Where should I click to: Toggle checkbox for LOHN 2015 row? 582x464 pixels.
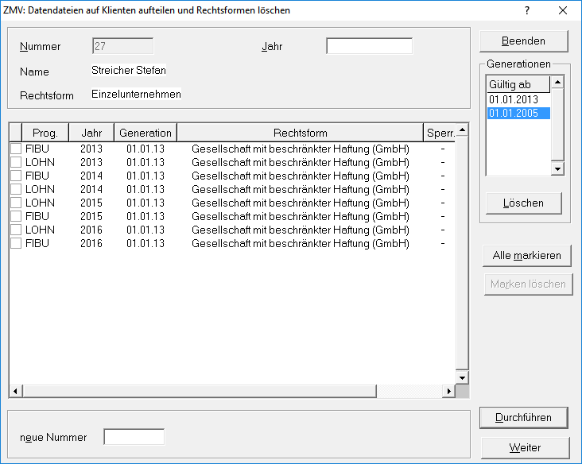15,203
